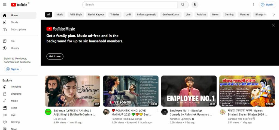Open the hamburger guide menu
Screen dimensions: 279x130
point(5,5)
